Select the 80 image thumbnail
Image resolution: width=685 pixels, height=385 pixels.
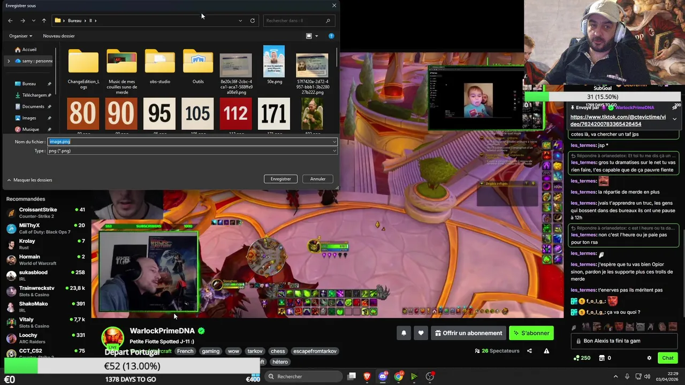click(x=83, y=114)
